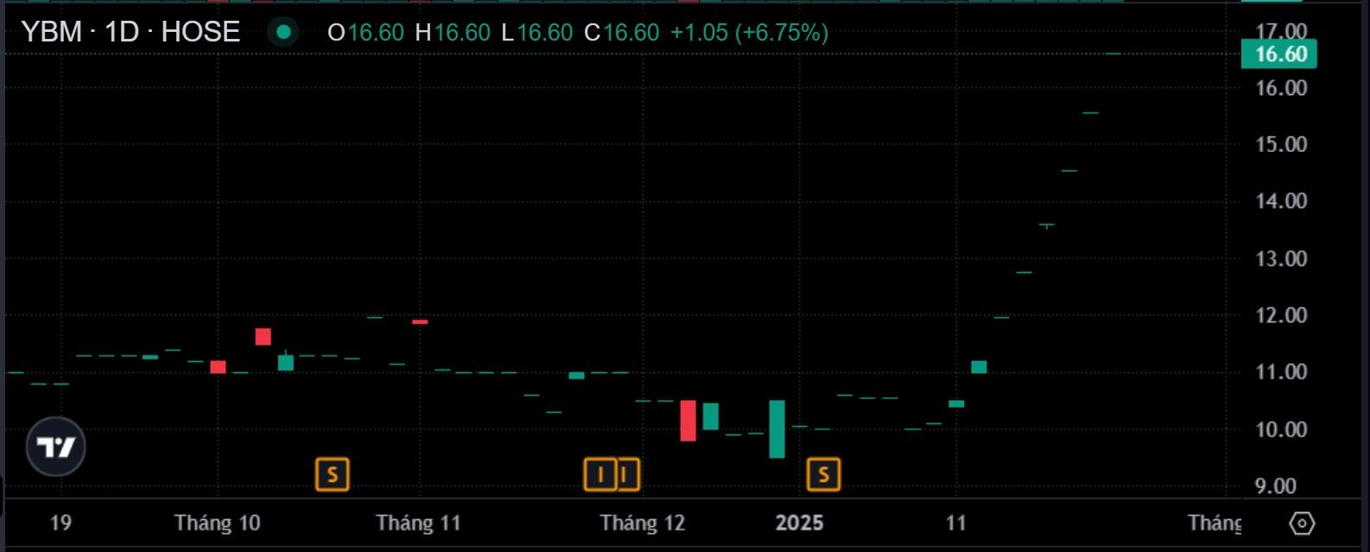The height and width of the screenshot is (552, 1370).
Task: Click the green market status dot
Action: 283,33
